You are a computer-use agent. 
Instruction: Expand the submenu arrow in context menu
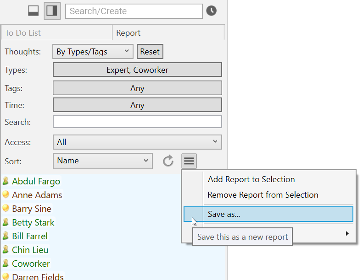[x=347, y=233]
